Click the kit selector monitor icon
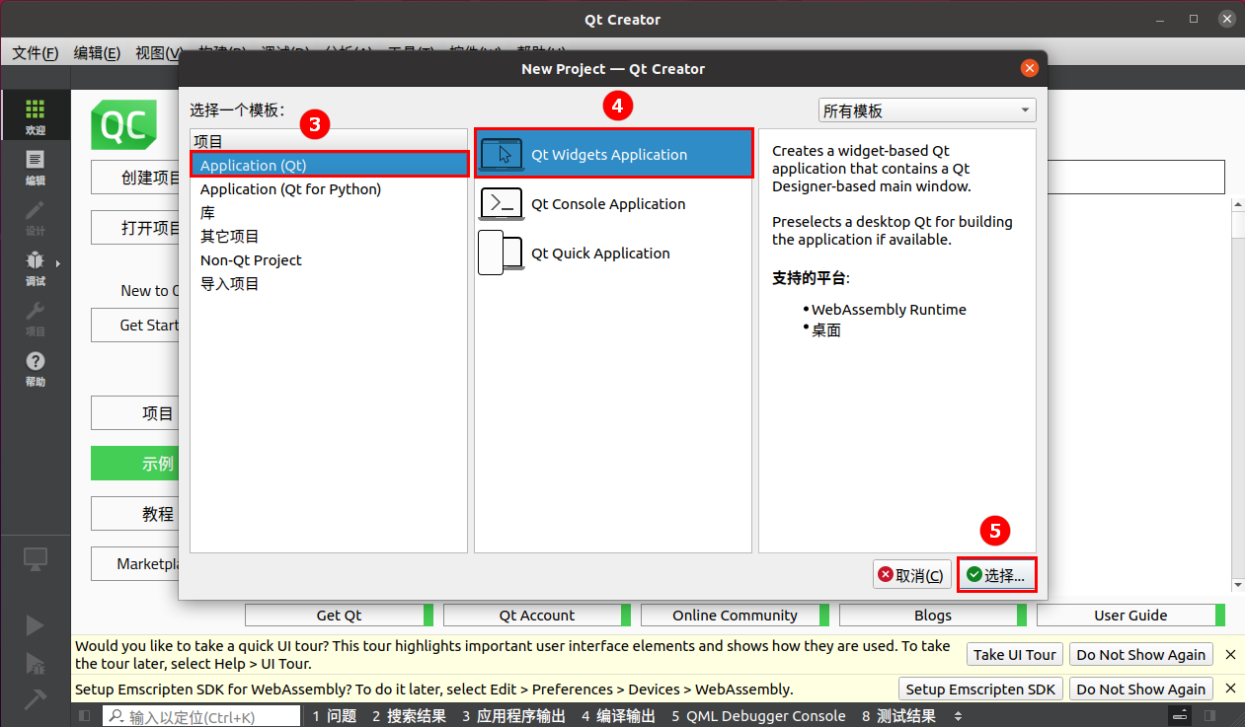 [x=36, y=559]
